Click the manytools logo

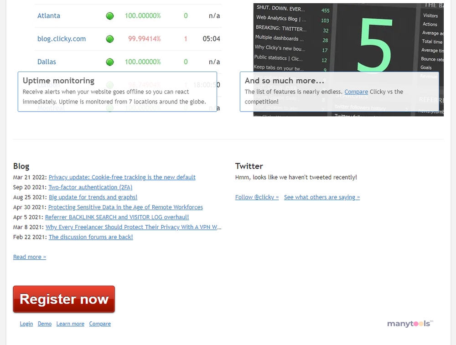click(410, 324)
